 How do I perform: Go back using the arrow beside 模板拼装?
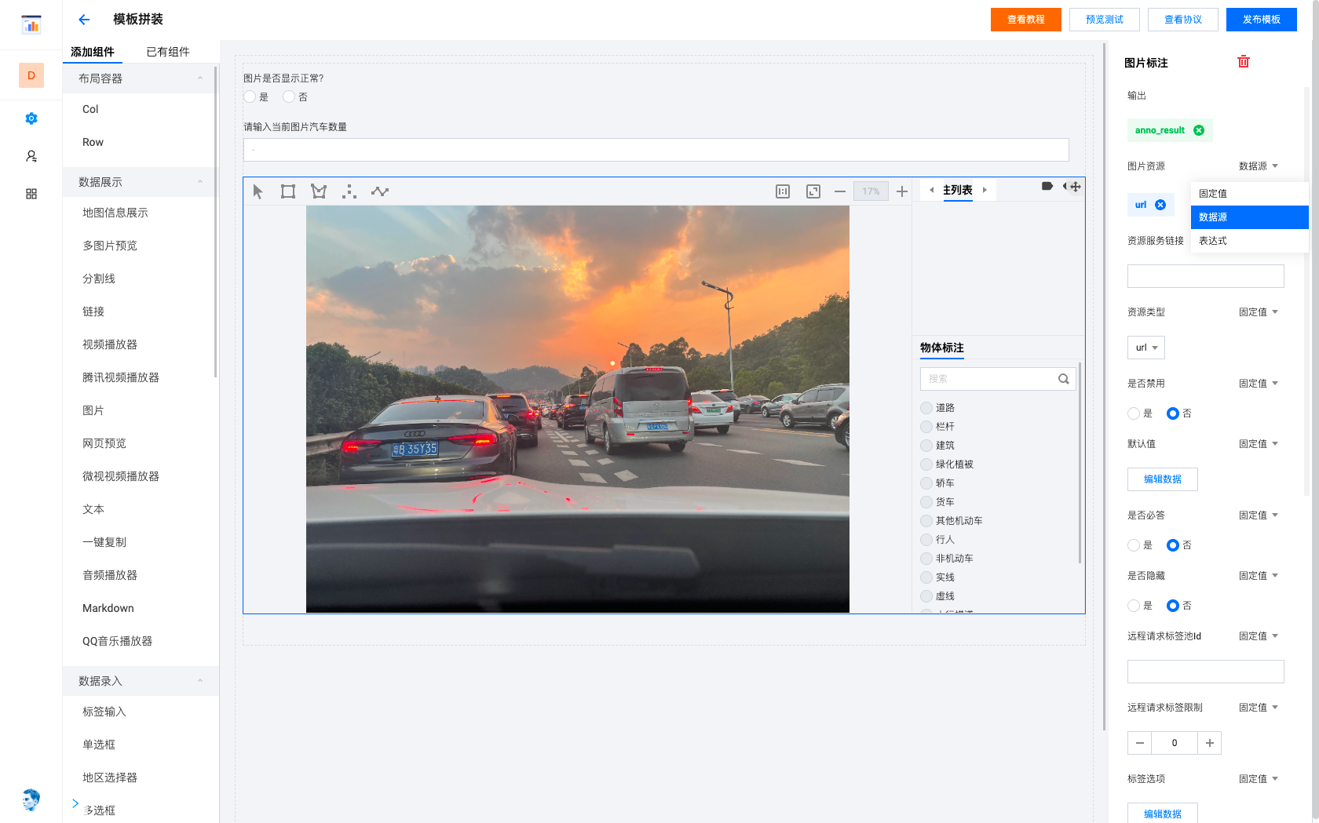(84, 20)
